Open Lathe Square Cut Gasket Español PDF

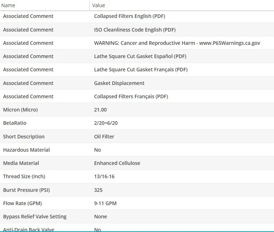(x=140, y=56)
